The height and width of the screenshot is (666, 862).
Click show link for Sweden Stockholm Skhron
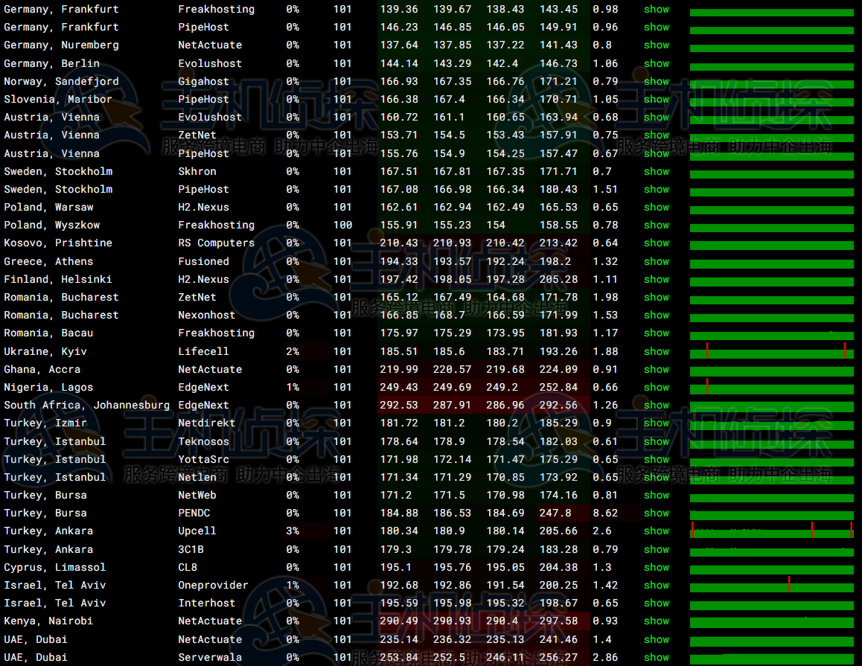(657, 171)
